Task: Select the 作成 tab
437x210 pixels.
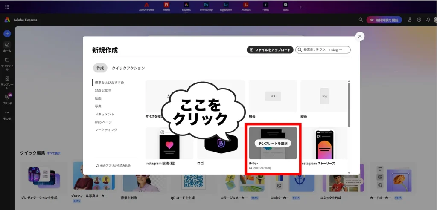Action: click(100, 68)
